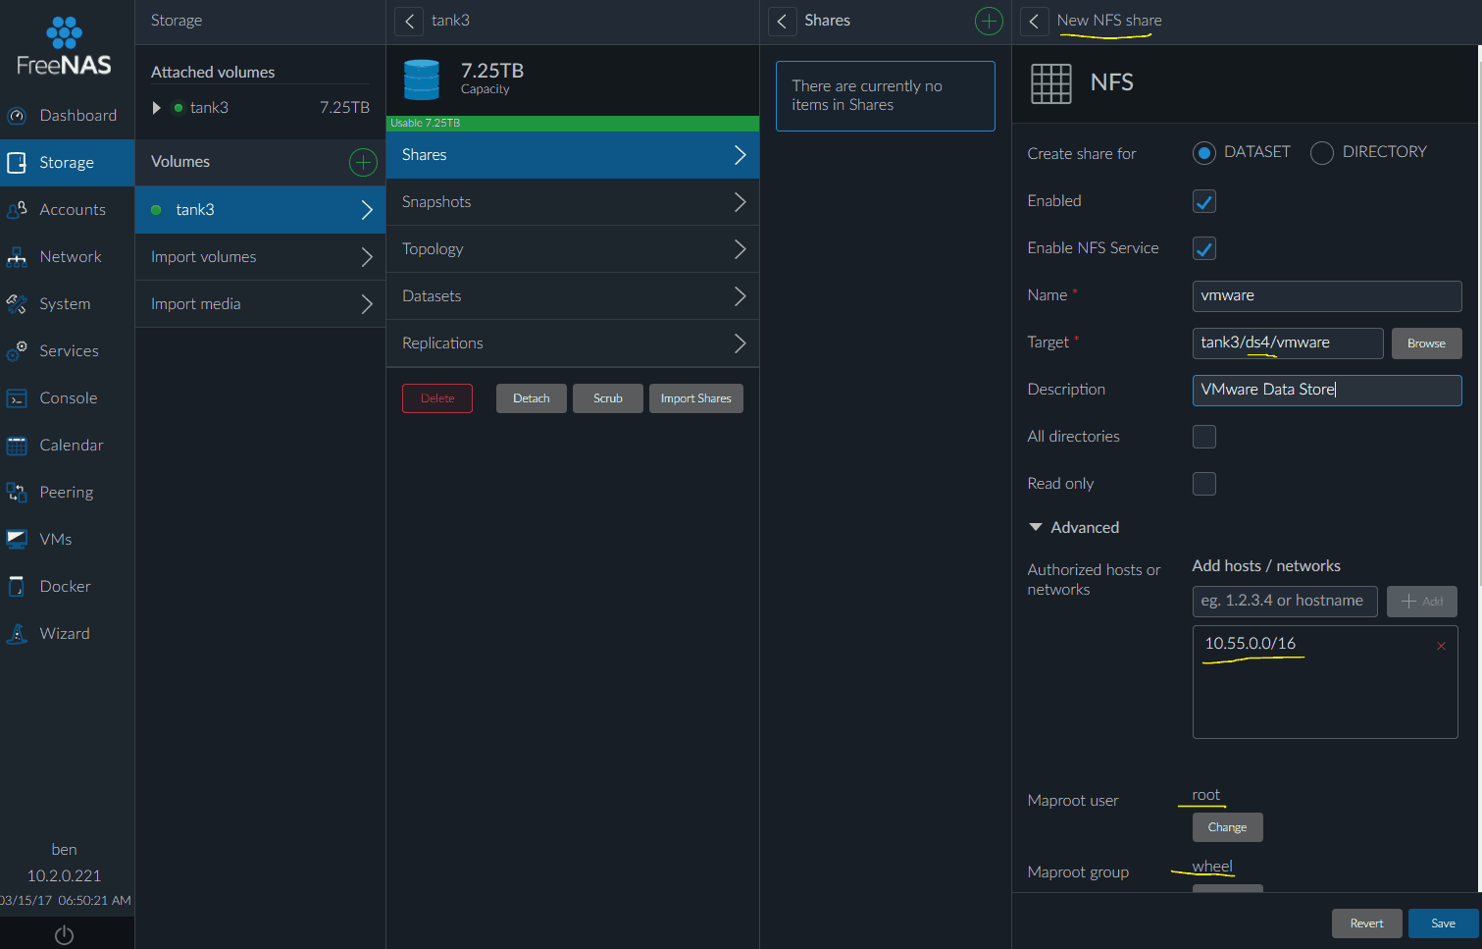Select DATASET radio option
This screenshot has height=949, width=1482.
1204,153
